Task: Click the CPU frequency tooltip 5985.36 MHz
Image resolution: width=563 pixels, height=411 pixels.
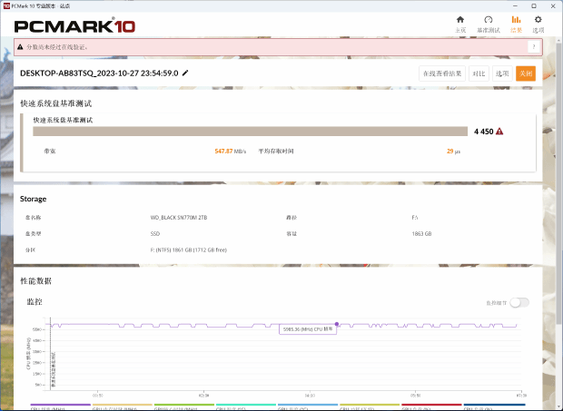Action: [x=308, y=329]
